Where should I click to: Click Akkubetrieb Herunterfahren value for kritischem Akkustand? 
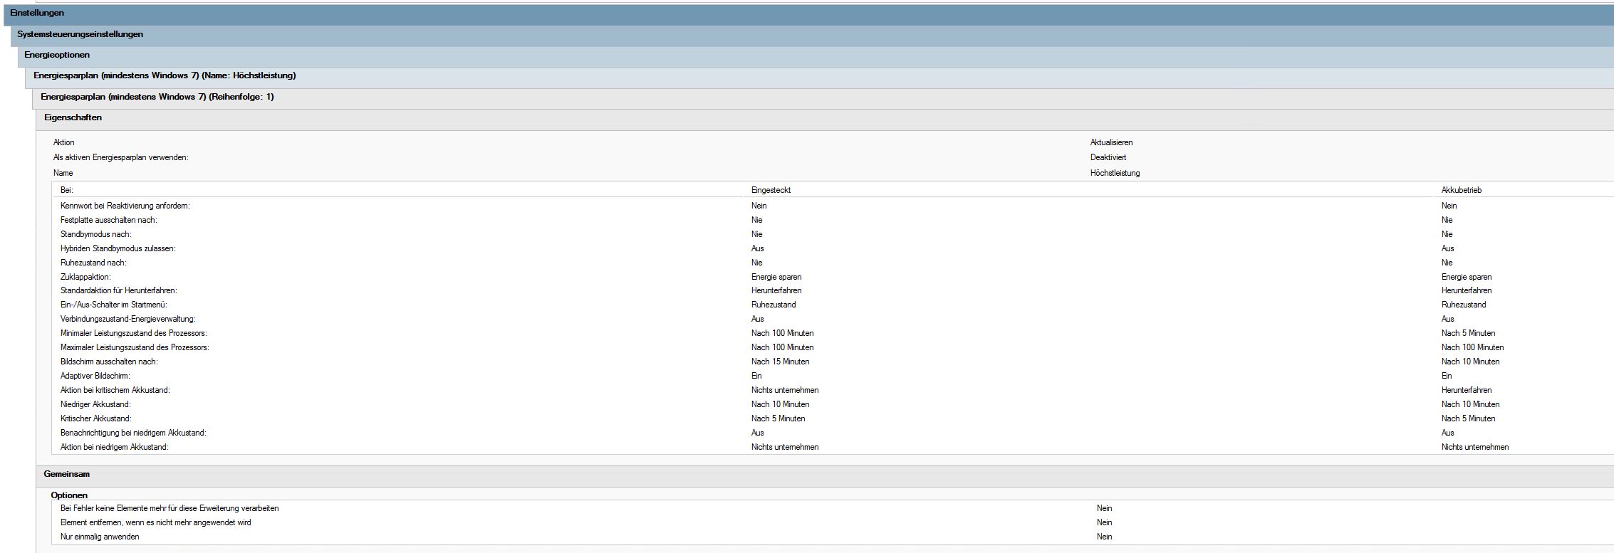(1466, 390)
